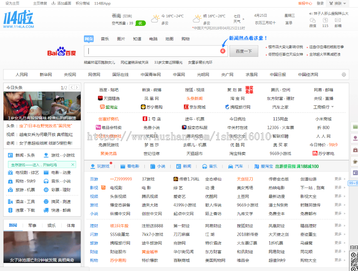Expand more links in 页游 row
The width and height of the screenshot is (358, 271).
coord(340,179)
